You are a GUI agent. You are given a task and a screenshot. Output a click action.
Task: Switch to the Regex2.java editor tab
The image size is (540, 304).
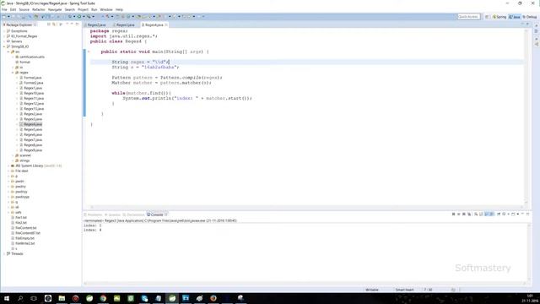pyautogui.click(x=96, y=24)
